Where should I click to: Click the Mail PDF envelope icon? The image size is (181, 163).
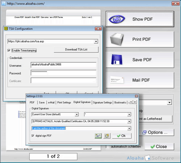(x=117, y=80)
